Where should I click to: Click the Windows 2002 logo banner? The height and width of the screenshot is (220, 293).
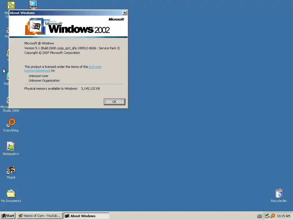pos(68,26)
